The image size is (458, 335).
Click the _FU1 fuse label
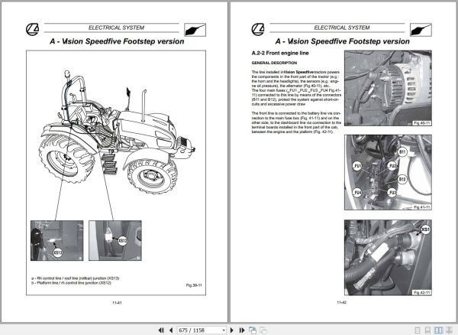[357, 166]
